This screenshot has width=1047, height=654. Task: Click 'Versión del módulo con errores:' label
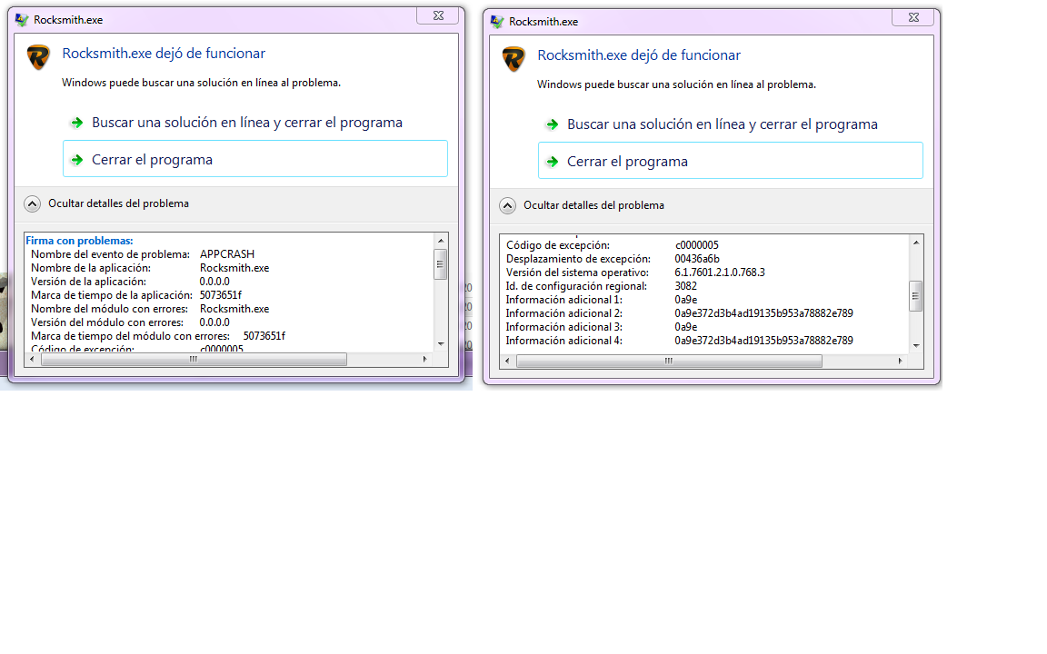click(x=107, y=322)
